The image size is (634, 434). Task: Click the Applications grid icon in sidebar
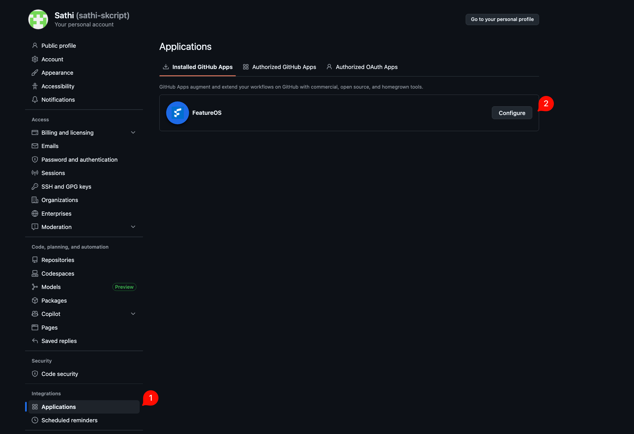(35, 407)
